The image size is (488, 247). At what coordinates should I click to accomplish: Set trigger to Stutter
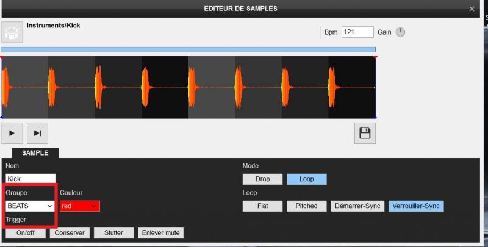point(113,233)
